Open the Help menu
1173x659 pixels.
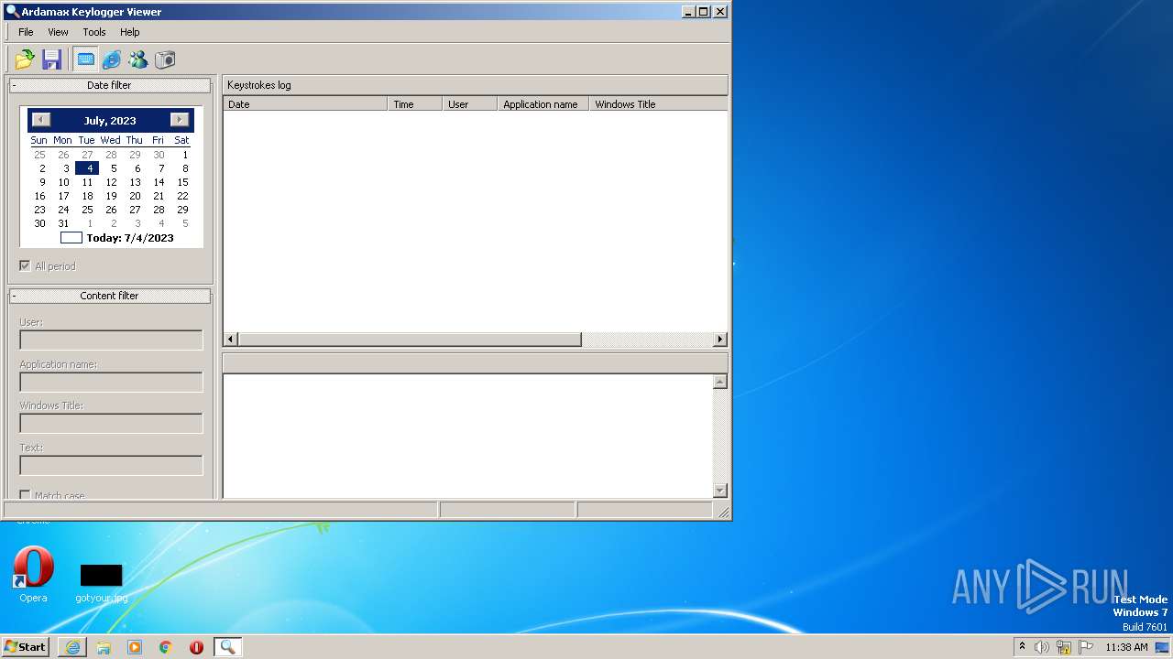click(x=130, y=32)
